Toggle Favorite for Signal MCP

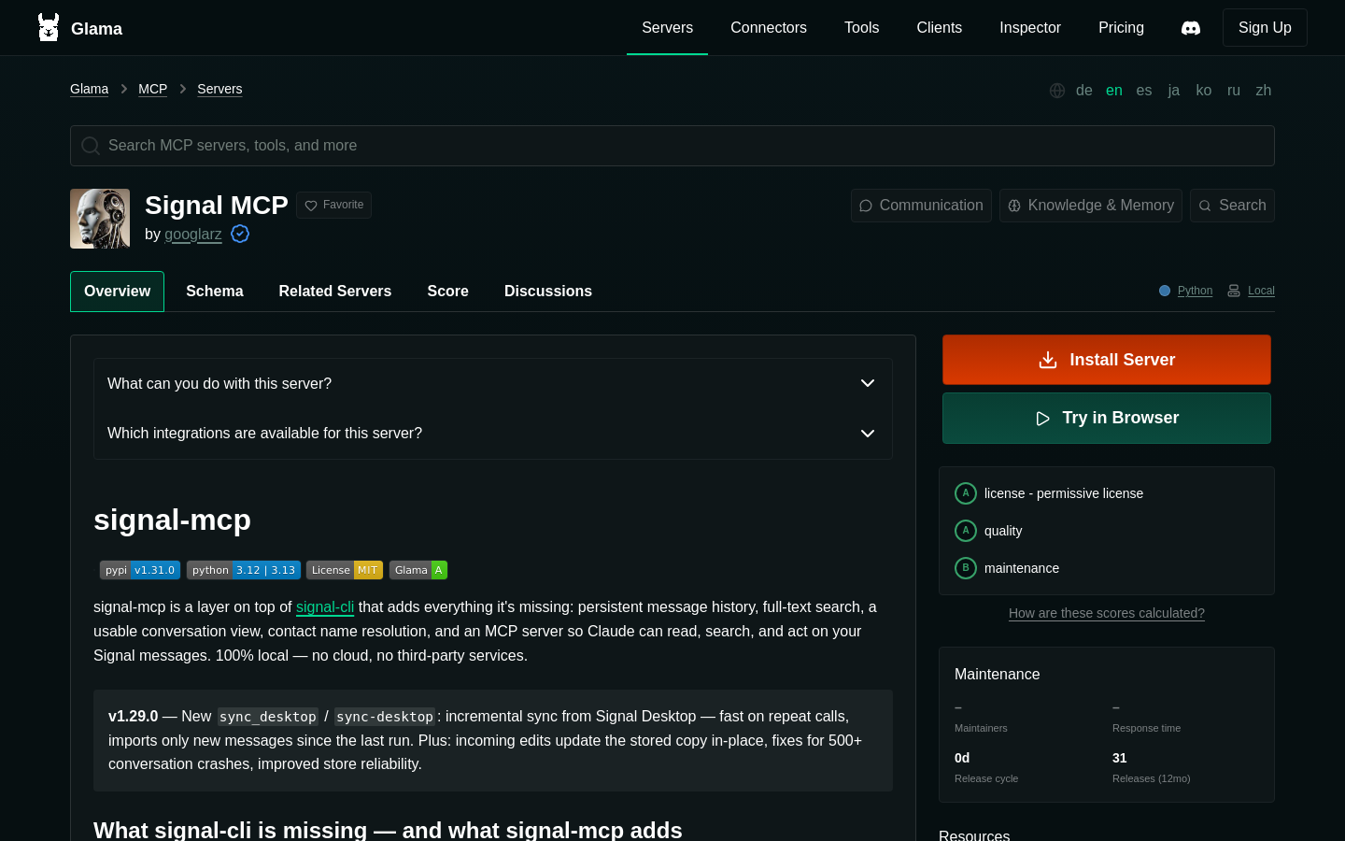(x=334, y=205)
